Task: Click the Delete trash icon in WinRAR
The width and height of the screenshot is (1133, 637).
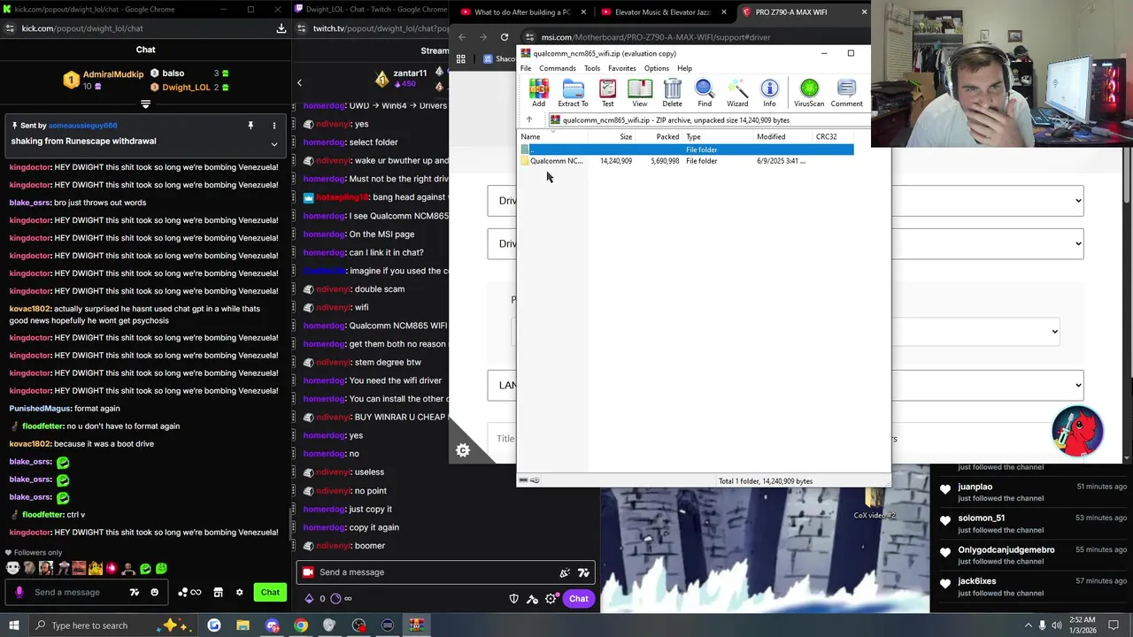Action: tap(672, 93)
